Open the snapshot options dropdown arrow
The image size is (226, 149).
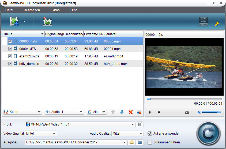pyautogui.click(x=192, y=112)
